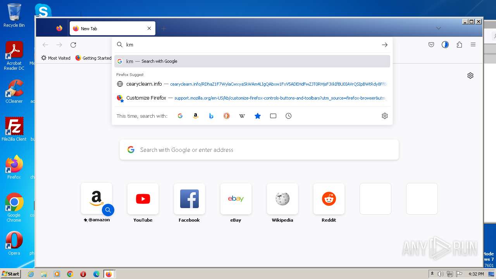Open the Firefox application hamburger menu
The width and height of the screenshot is (496, 279).
click(473, 45)
